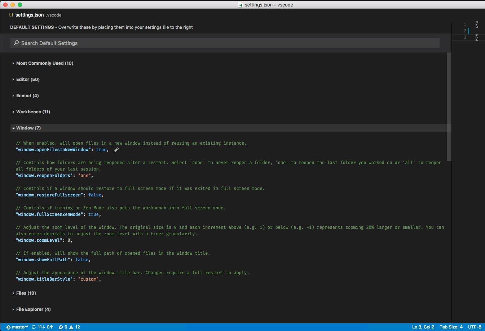Change the UTF-8 file encoding
The image size is (485, 331).
(x=475, y=327)
